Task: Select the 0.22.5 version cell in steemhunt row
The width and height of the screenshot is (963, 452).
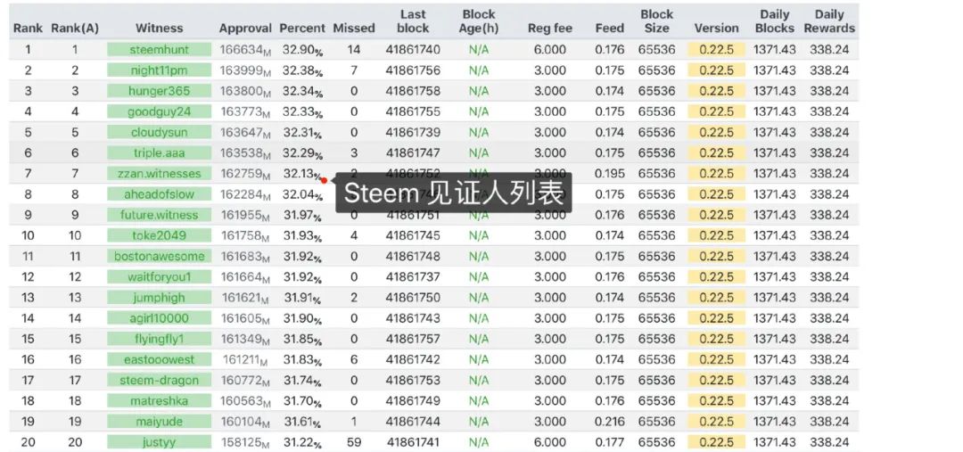Action: (x=716, y=50)
